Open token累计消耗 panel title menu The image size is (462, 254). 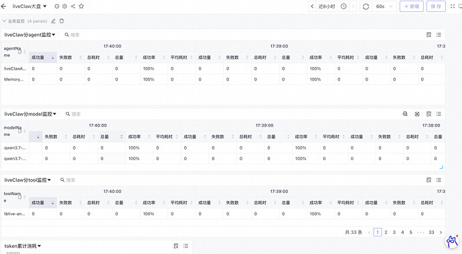23,246
